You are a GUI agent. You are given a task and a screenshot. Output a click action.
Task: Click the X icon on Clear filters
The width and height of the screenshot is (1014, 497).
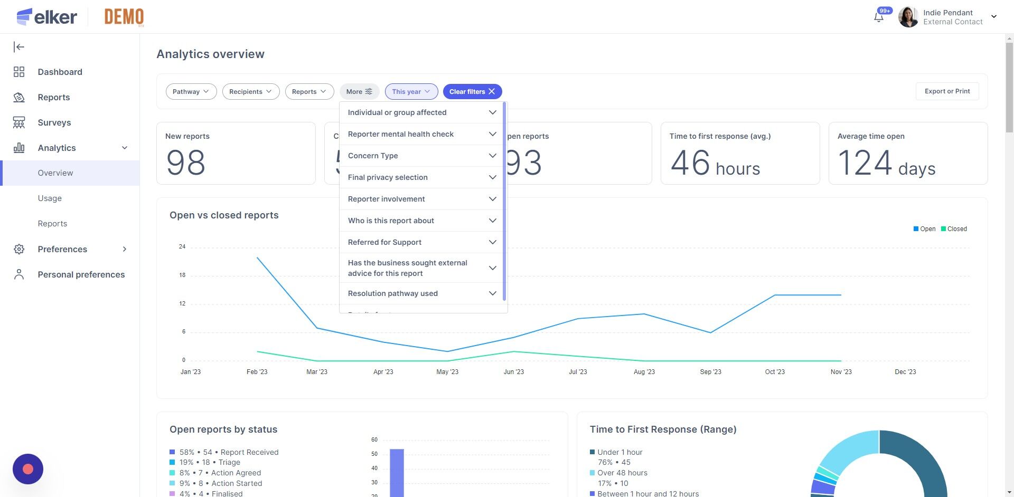pyautogui.click(x=492, y=91)
